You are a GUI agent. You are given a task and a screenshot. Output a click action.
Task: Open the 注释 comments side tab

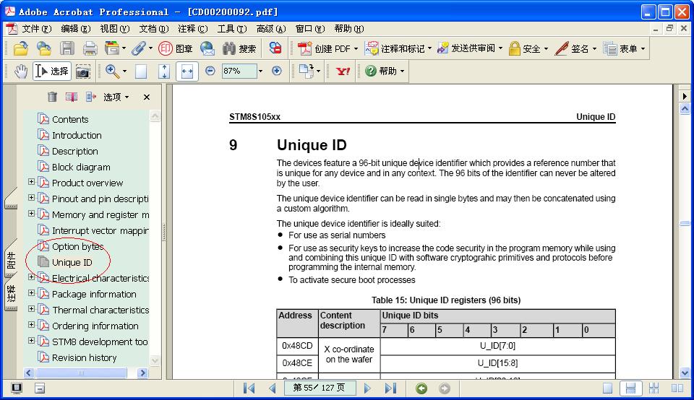[x=11, y=294]
